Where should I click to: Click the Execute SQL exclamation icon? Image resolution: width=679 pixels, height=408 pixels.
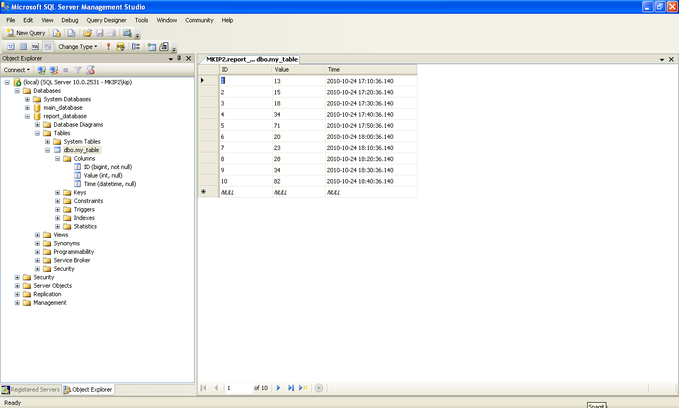tap(108, 47)
